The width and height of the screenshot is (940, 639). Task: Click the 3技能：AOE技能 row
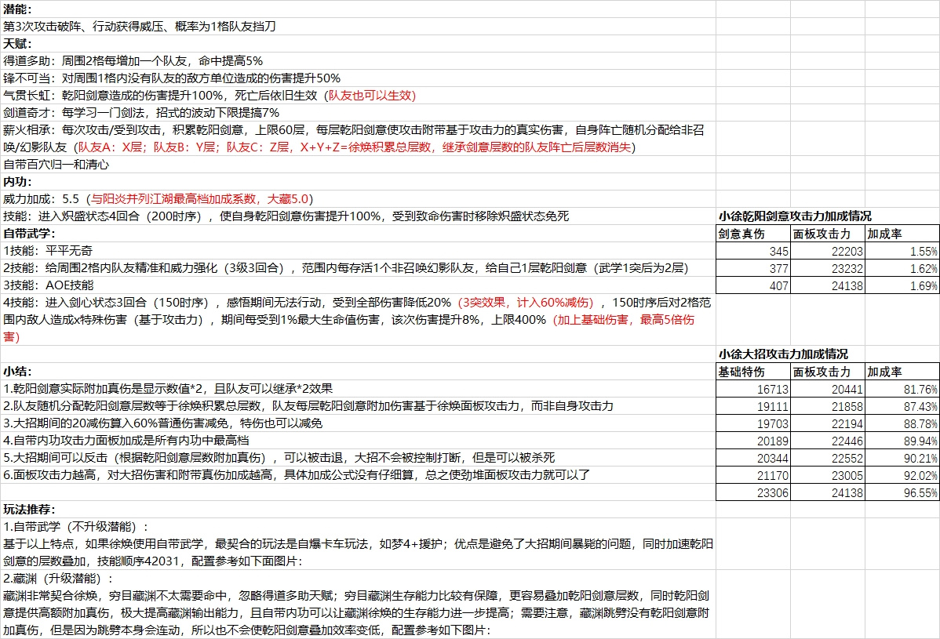point(358,285)
